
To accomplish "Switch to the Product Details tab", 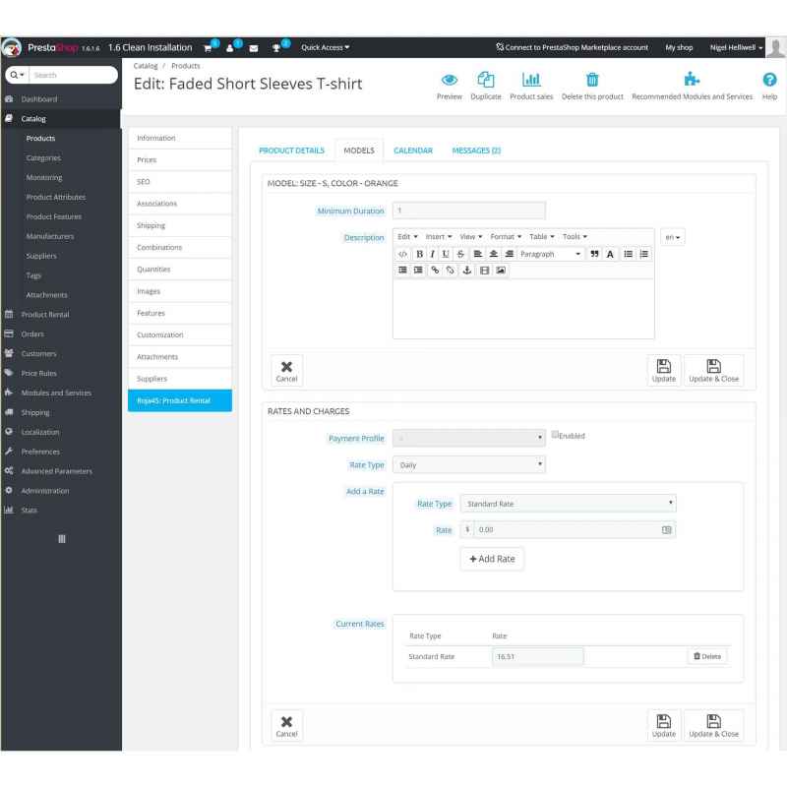I will pos(291,151).
